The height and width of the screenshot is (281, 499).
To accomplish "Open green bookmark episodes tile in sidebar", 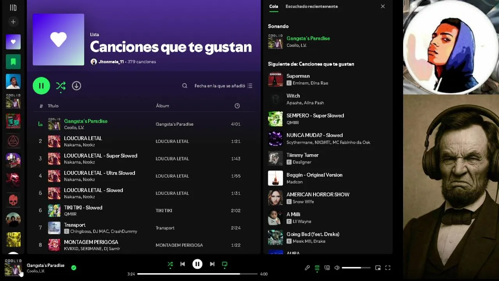I will tap(13, 62).
